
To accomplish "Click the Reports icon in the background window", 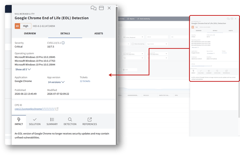I will click(x=128, y=19).
